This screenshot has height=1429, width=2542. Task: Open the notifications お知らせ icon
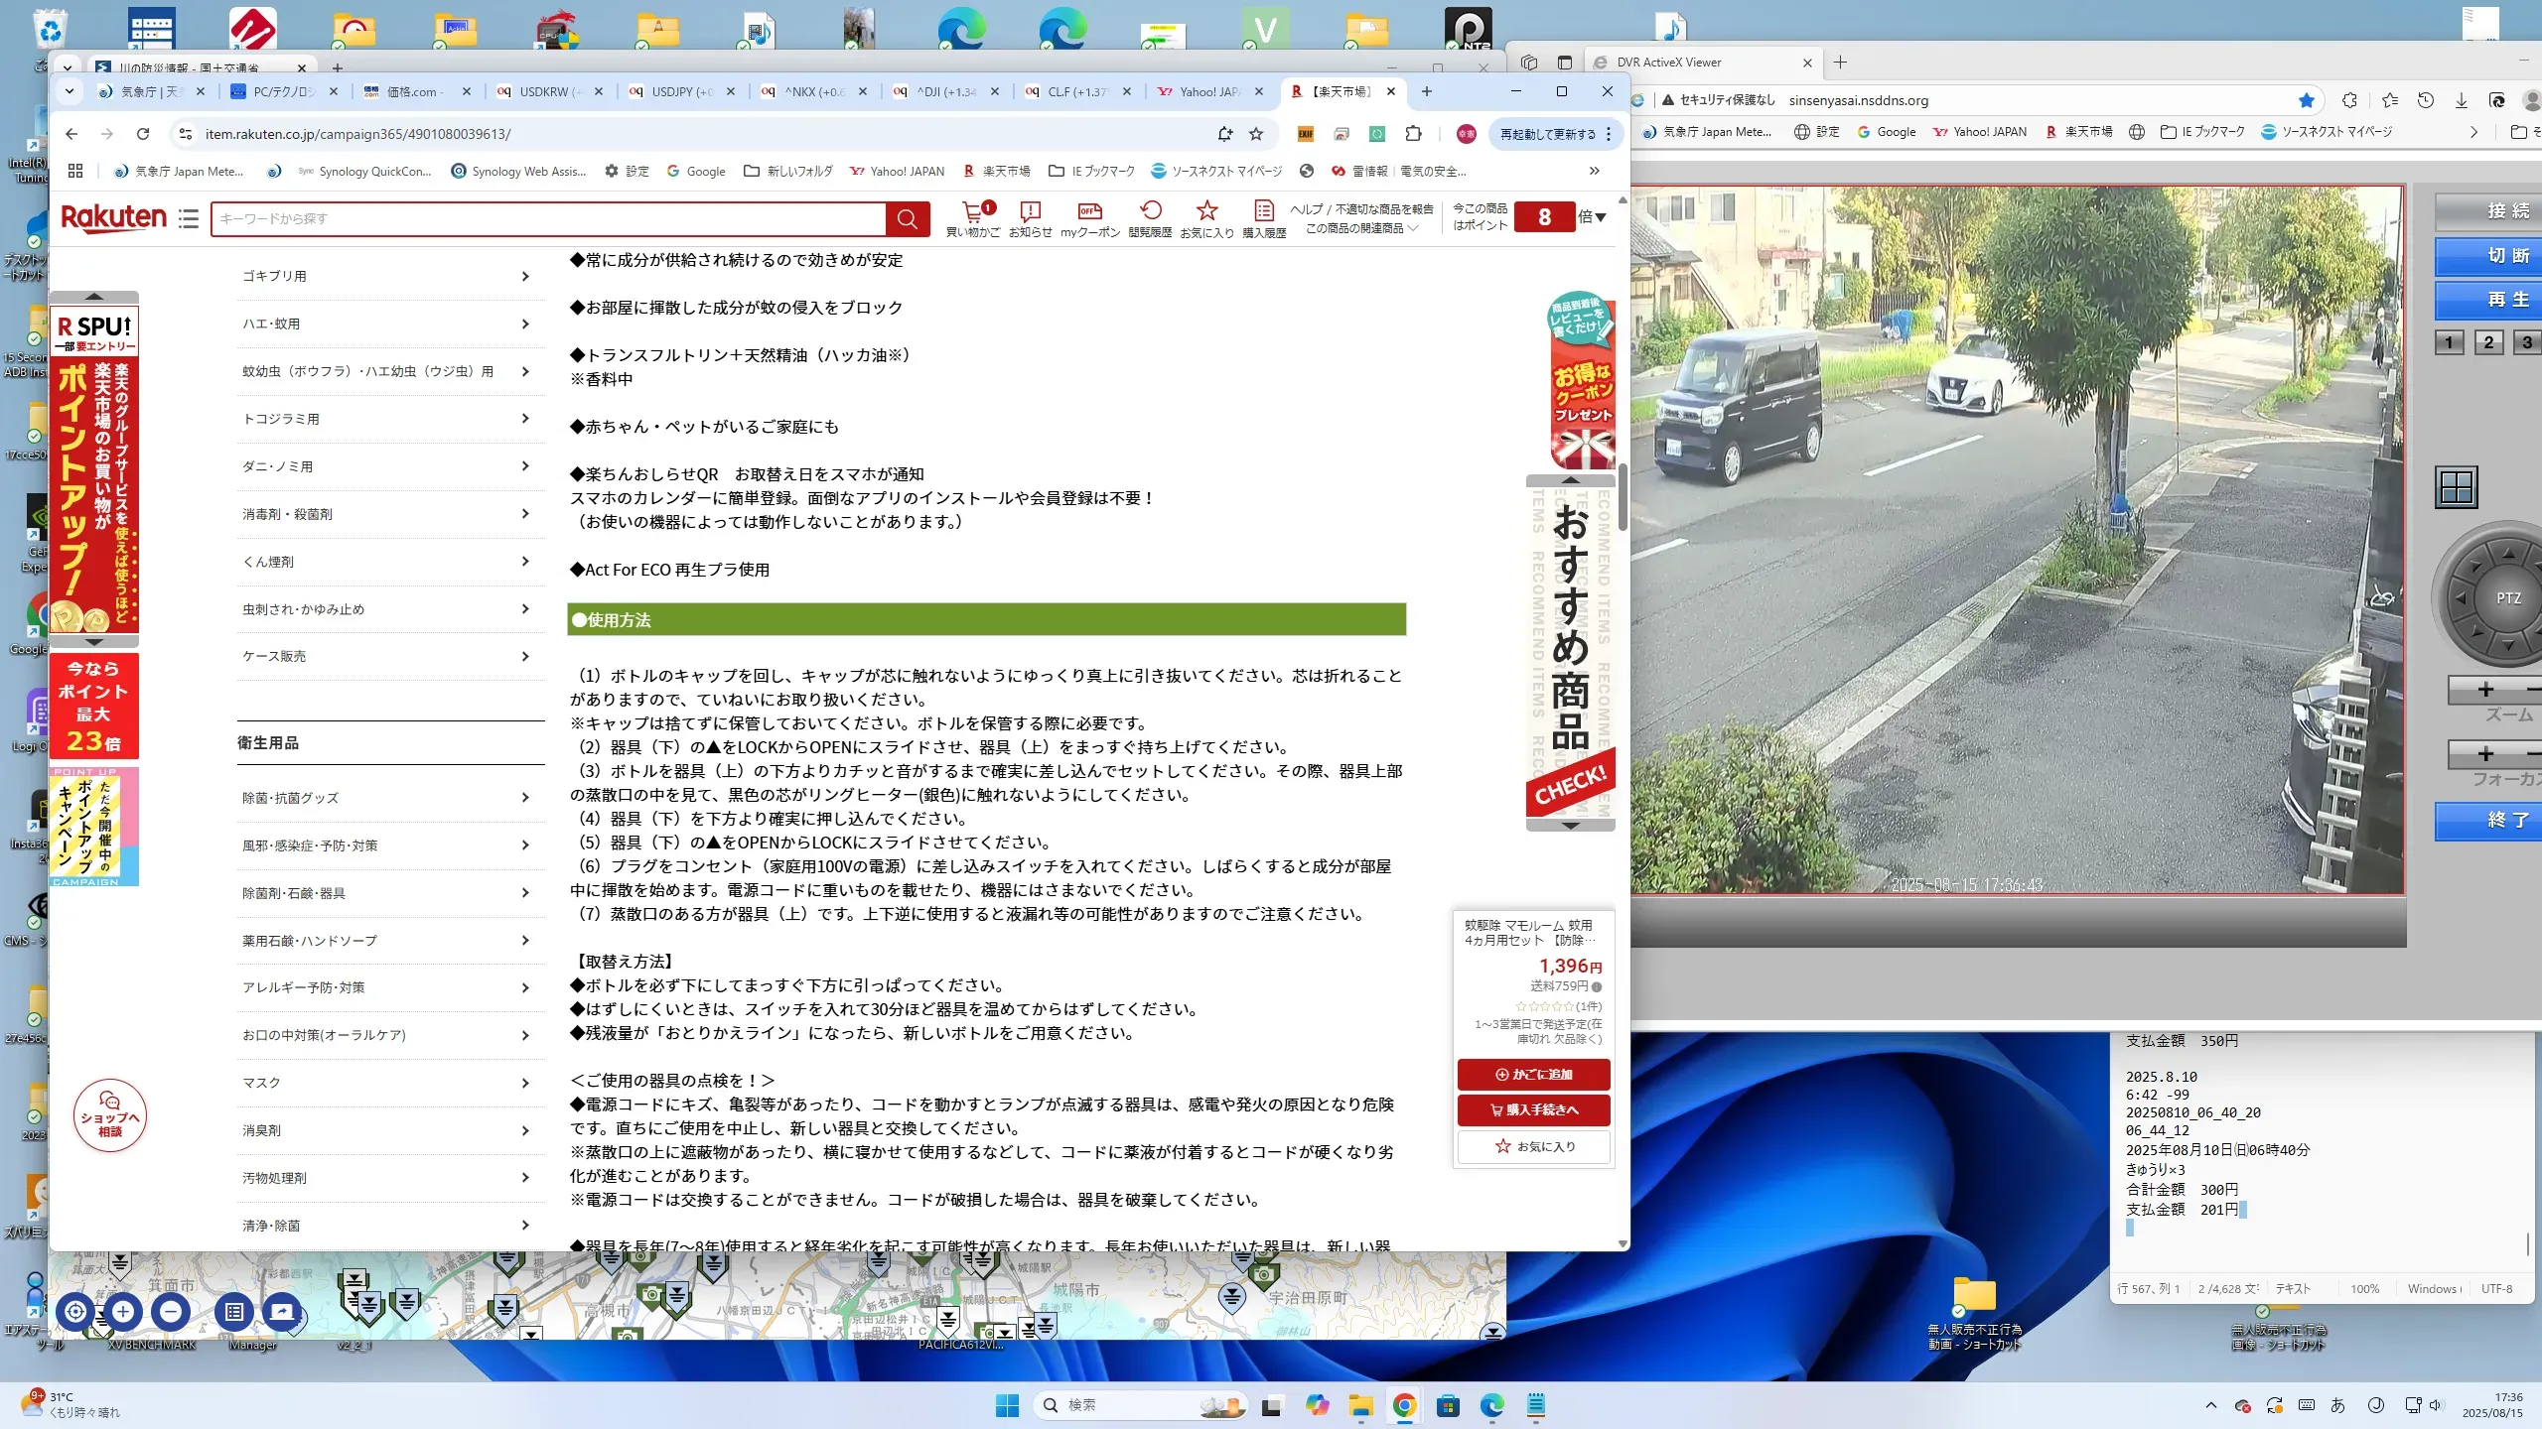1030,211
